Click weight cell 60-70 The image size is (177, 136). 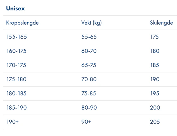click(89, 51)
